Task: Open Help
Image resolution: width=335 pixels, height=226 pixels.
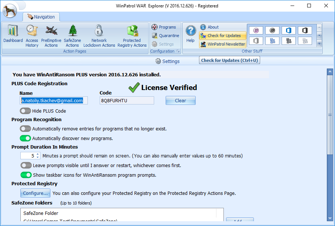Action: tap(190, 34)
